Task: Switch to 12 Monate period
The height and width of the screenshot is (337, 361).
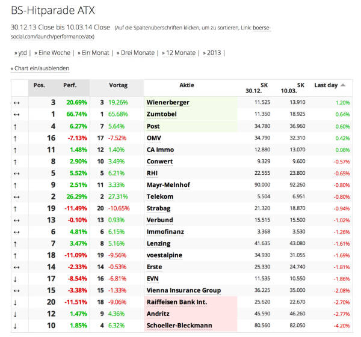Action: pyautogui.click(x=179, y=53)
